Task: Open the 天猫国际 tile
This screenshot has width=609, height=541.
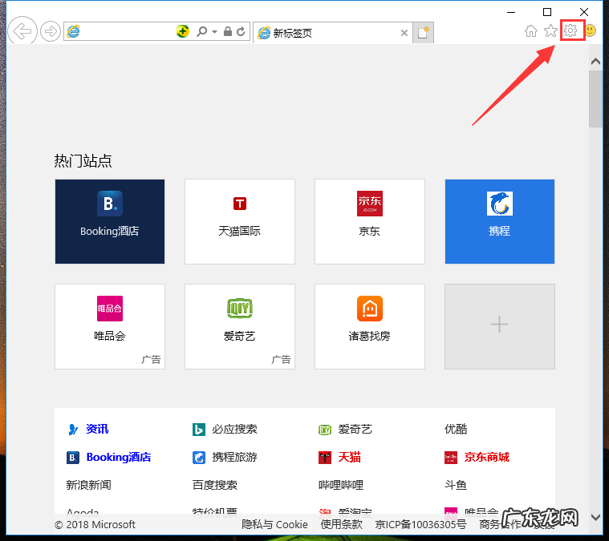Action: coord(240,221)
